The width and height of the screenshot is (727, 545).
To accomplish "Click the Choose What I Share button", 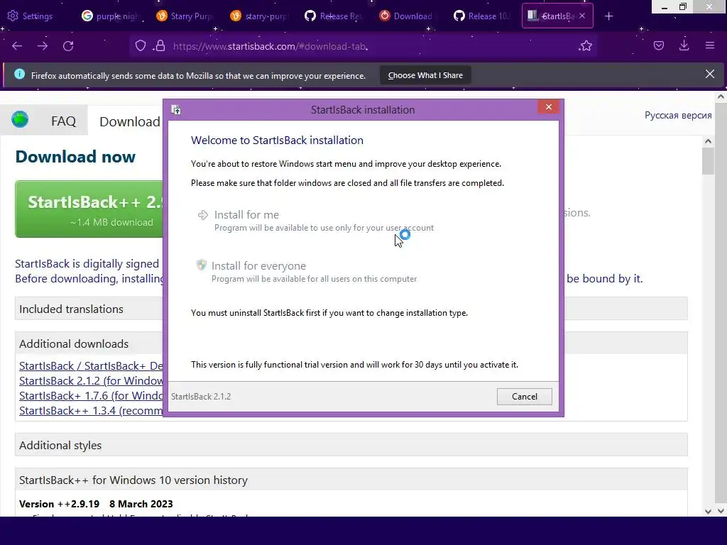I will pos(425,75).
